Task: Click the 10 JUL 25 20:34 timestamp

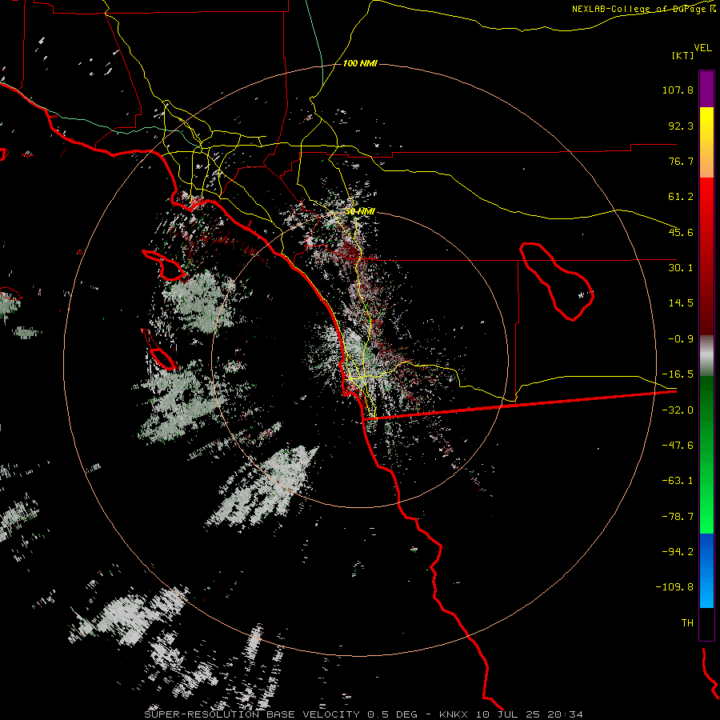Action: pyautogui.click(x=529, y=714)
